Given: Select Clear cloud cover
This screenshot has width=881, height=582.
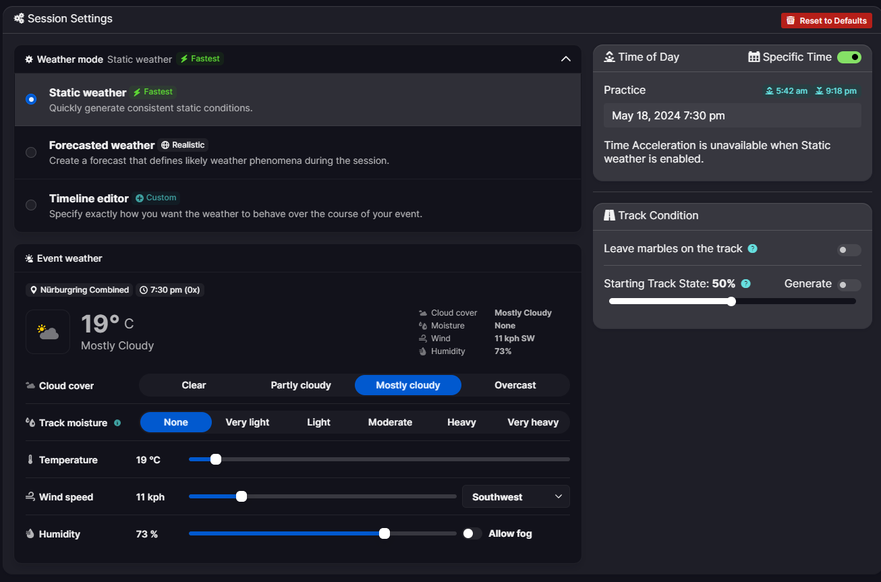Looking at the screenshot, I should (x=194, y=385).
